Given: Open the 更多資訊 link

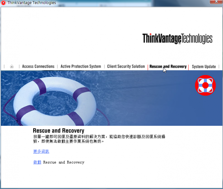Looking at the screenshot, I should [41, 151].
